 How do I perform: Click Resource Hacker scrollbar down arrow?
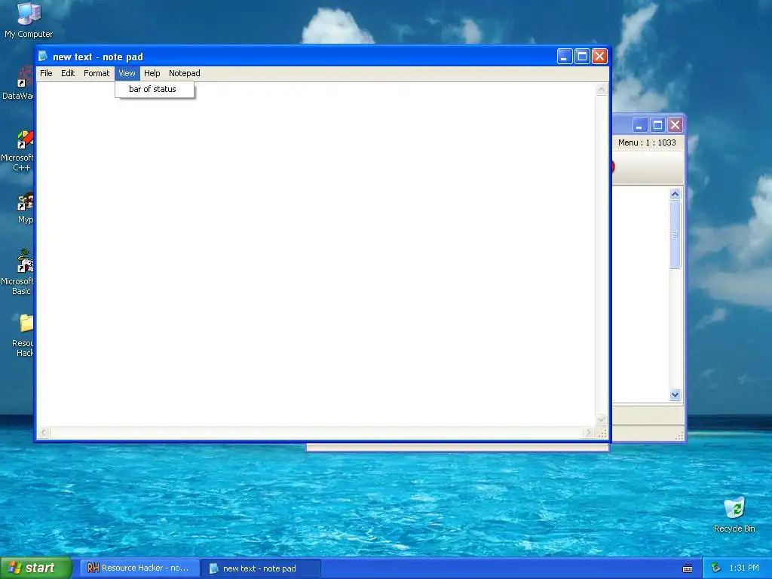tap(675, 395)
